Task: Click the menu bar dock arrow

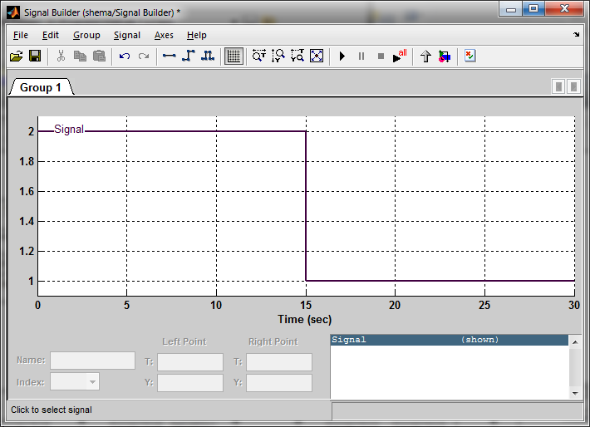Action: 576,35
